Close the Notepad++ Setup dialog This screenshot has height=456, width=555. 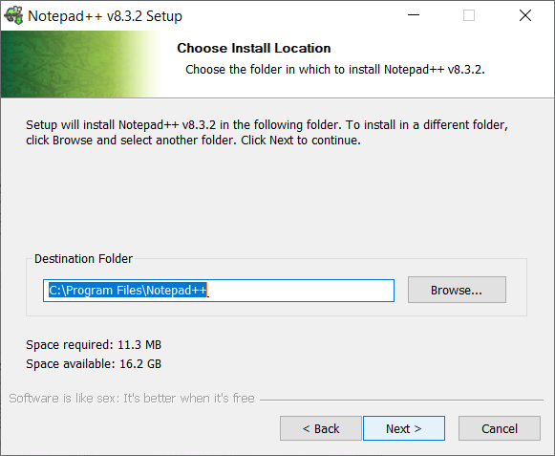tap(525, 15)
